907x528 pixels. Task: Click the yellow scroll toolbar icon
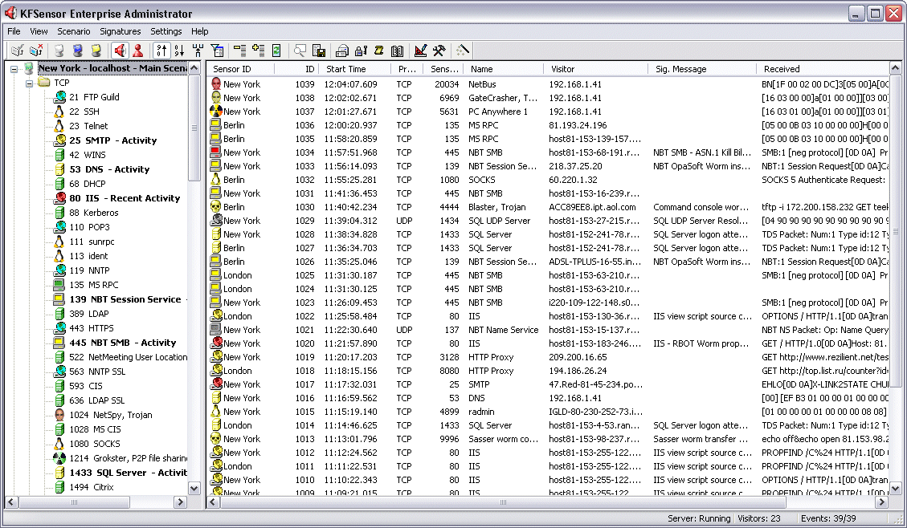click(379, 51)
